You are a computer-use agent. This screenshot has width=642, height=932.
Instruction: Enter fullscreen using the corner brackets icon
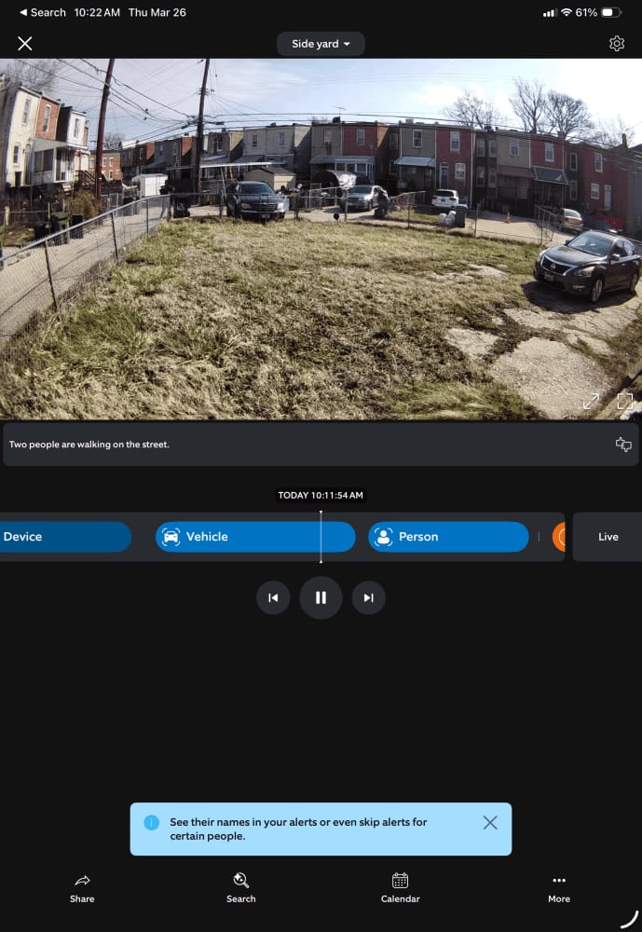pos(624,401)
